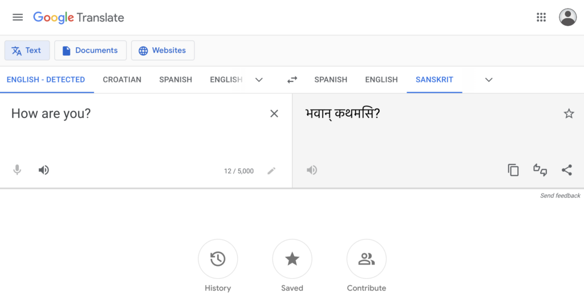Copy the translation to clipboard
Viewport: 584px width, 304px height.
click(513, 170)
